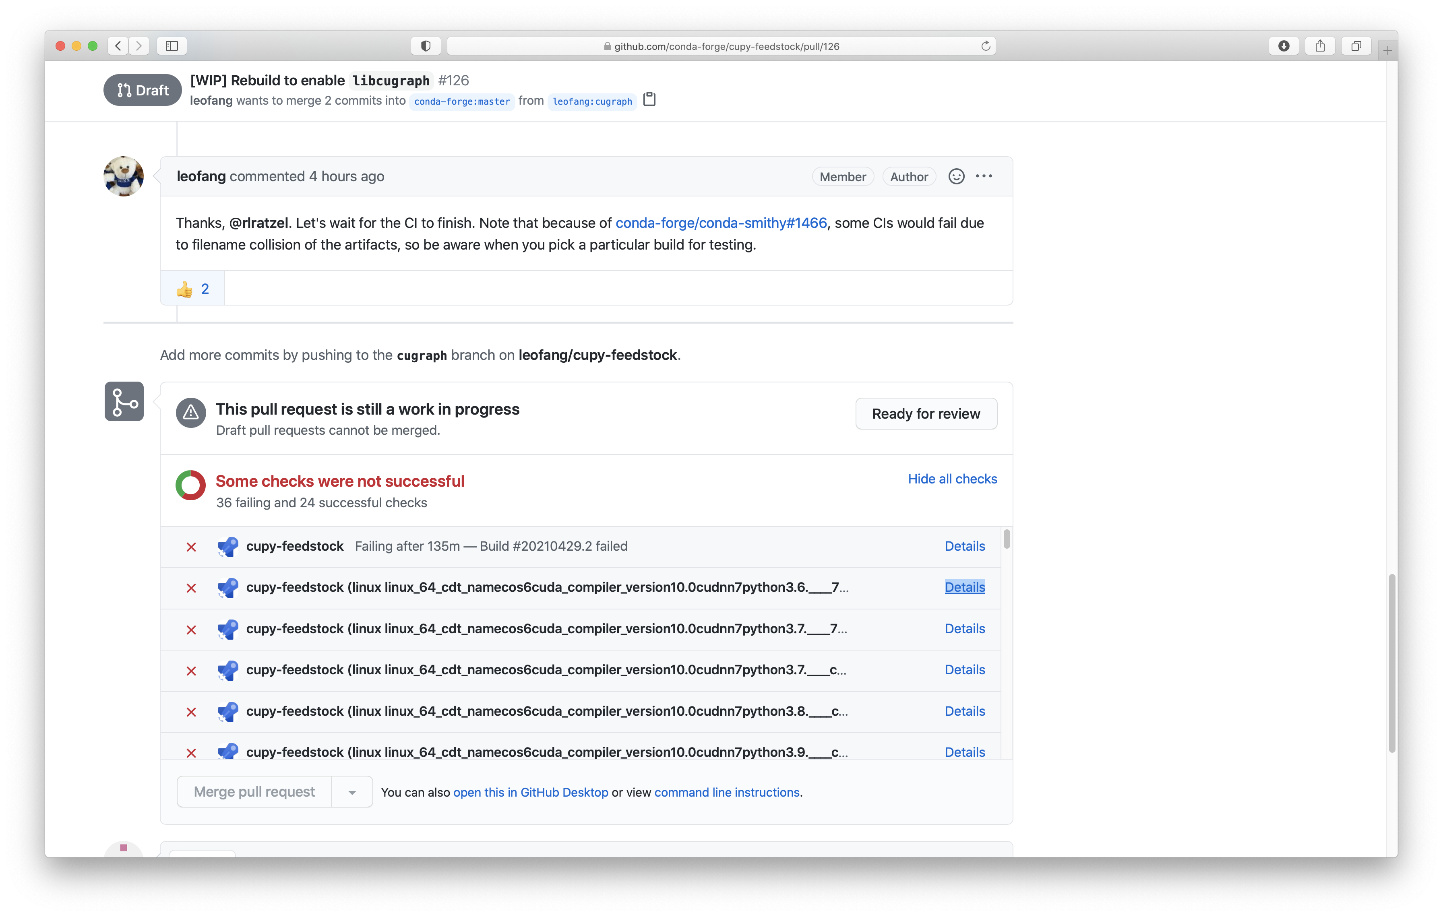Toggle the thumbs-up reaction with 2 votes
1443x917 pixels.
tap(192, 289)
